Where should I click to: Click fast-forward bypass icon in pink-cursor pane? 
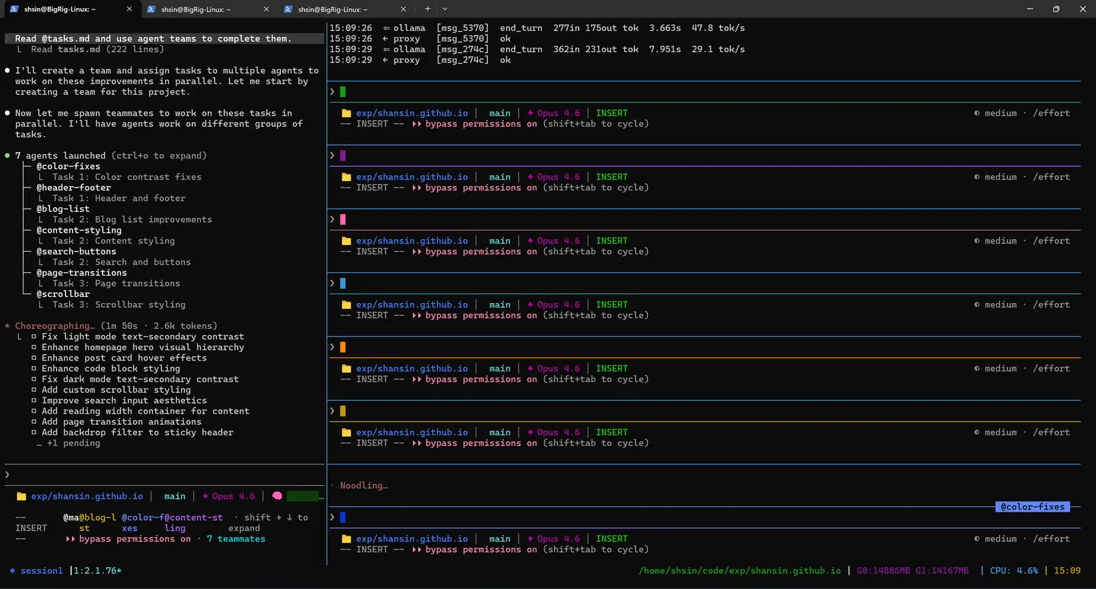pyautogui.click(x=416, y=252)
